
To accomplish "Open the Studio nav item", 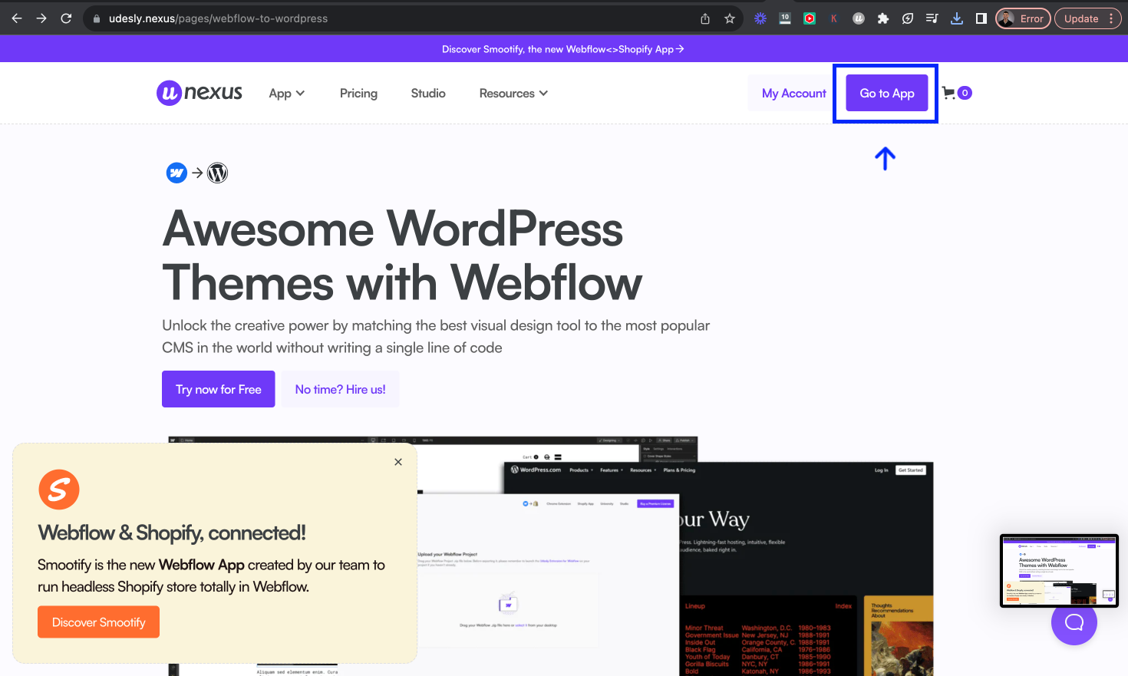I will (428, 93).
